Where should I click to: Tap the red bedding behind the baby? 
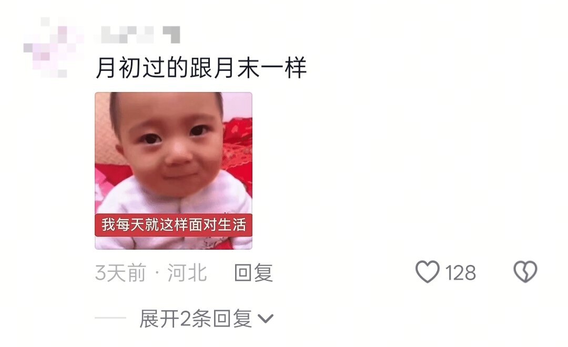(238, 145)
